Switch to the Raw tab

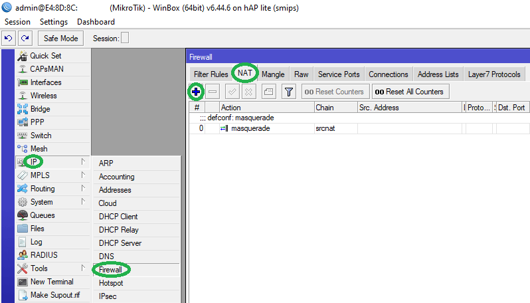click(301, 74)
